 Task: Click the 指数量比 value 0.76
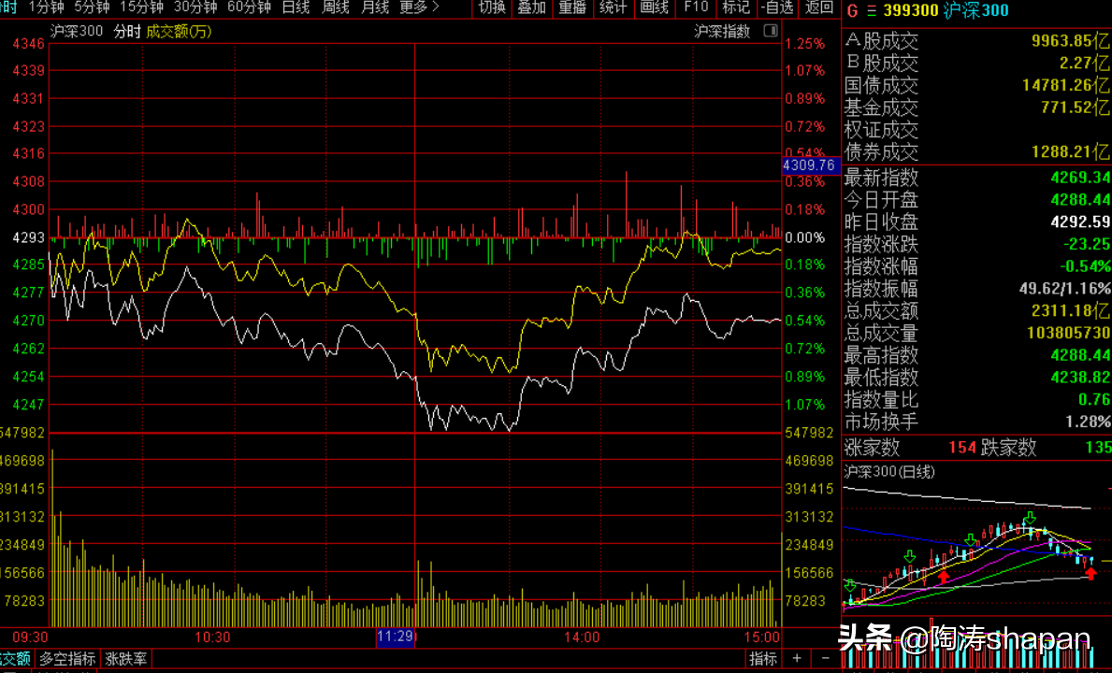click(1093, 400)
